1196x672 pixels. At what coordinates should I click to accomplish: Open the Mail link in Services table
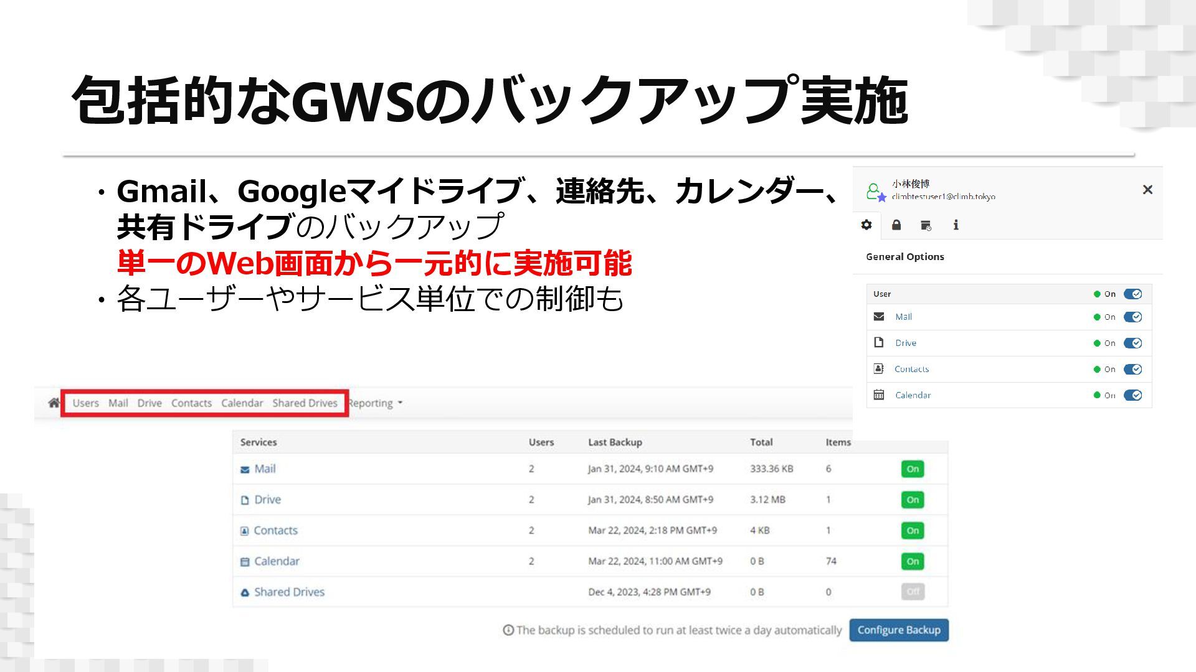coord(265,469)
